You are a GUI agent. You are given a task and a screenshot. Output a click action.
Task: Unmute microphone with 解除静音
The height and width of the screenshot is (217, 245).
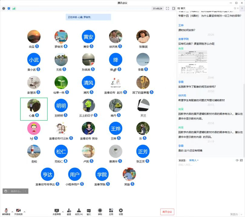6,211
